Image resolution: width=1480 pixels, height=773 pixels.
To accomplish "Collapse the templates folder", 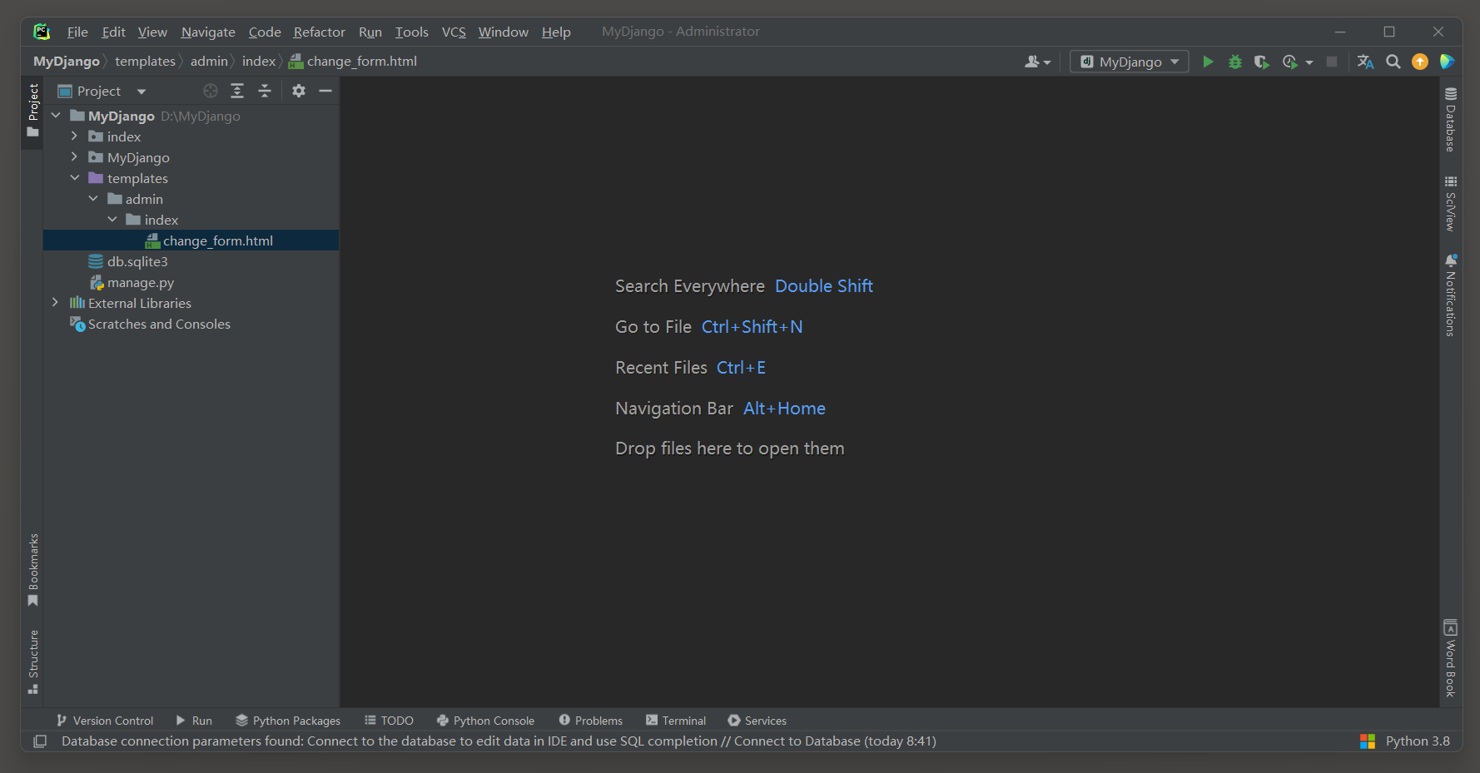I will coord(75,177).
